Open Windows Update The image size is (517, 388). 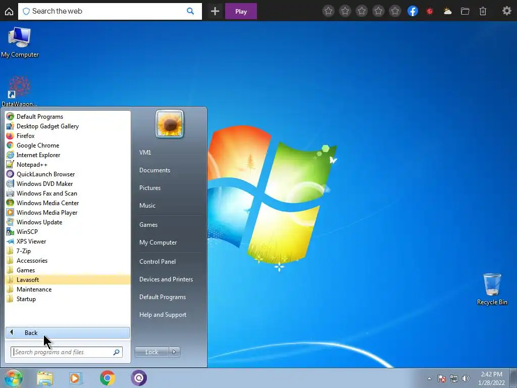tap(68, 222)
